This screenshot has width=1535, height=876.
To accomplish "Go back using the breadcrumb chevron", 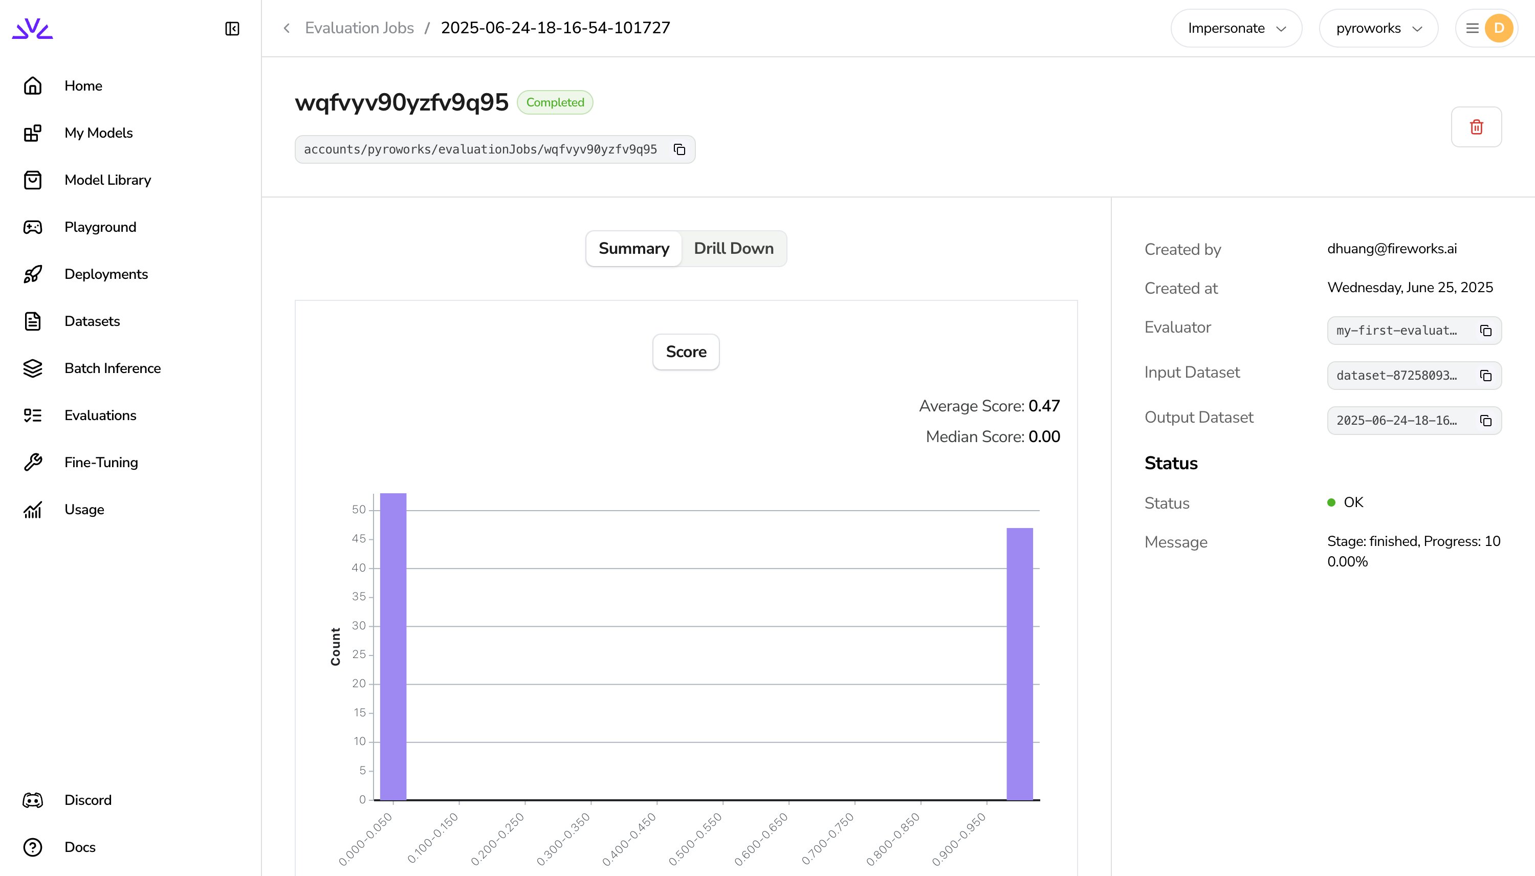I will (x=287, y=28).
